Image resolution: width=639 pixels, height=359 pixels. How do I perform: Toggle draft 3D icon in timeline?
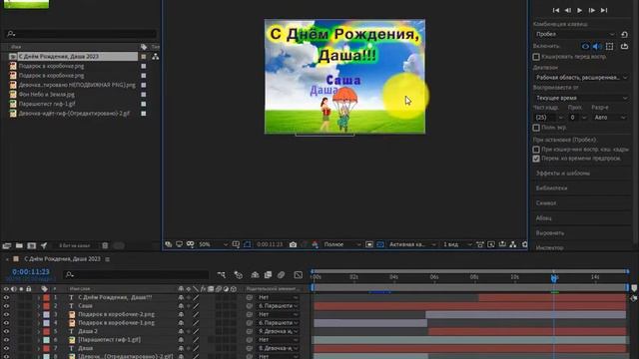239,275
